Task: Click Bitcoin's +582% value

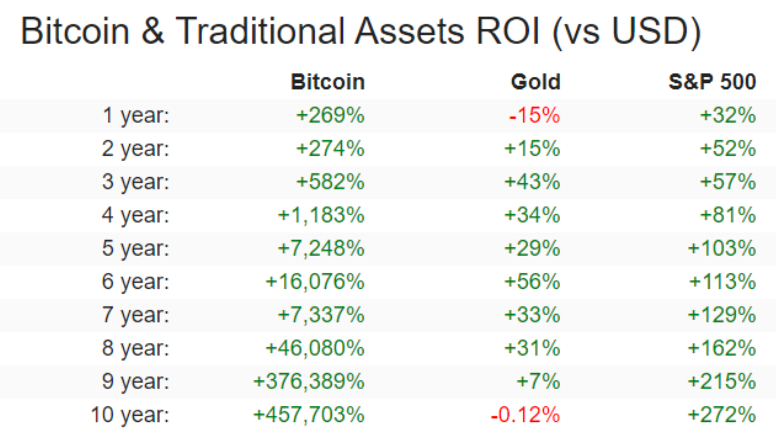Action: [330, 182]
